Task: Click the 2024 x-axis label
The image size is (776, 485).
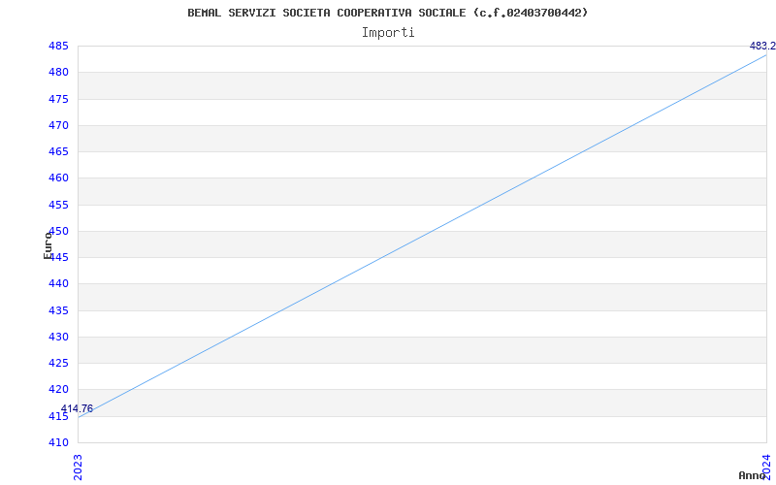Action: click(766, 467)
